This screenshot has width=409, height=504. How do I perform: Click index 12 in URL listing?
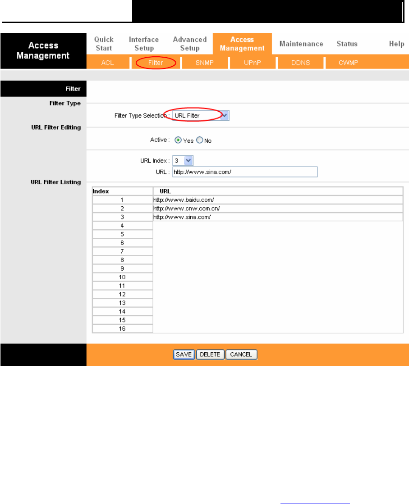point(122,295)
